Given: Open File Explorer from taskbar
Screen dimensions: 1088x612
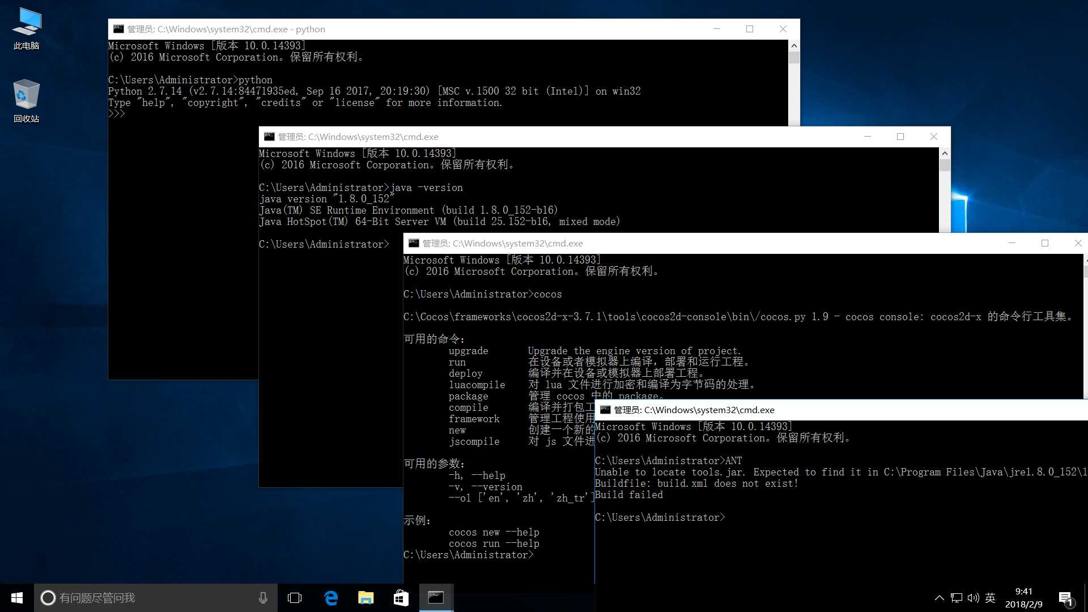Looking at the screenshot, I should pyautogui.click(x=366, y=598).
